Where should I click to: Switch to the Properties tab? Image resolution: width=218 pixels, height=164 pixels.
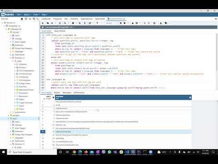[58, 19]
